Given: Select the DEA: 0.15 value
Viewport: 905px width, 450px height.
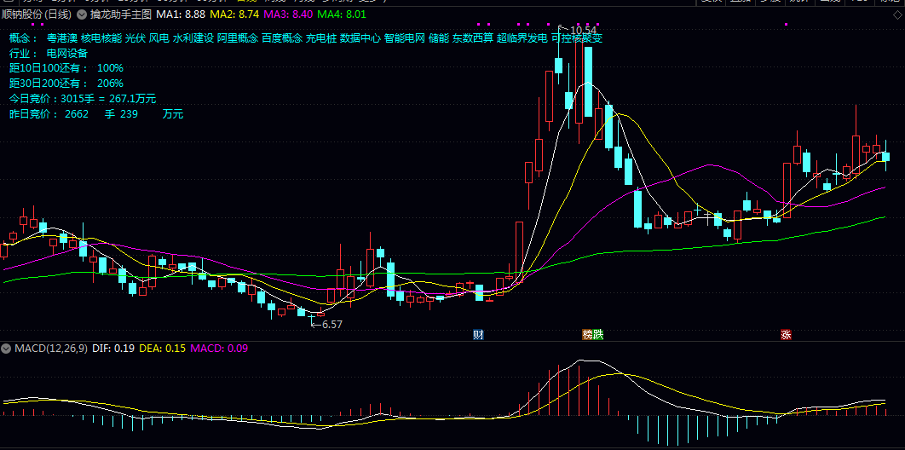Looking at the screenshot, I should point(163,349).
